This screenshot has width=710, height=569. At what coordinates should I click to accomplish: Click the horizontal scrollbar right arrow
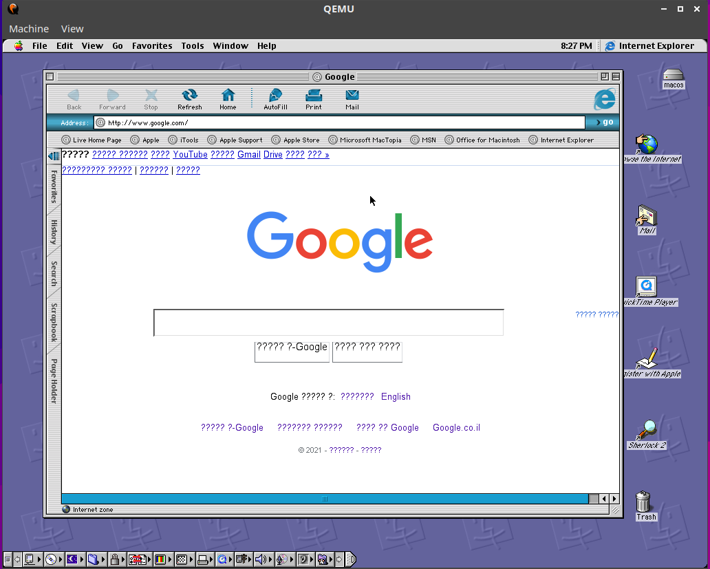[x=614, y=498]
